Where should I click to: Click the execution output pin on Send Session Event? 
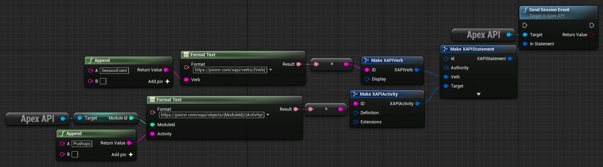(592, 25)
